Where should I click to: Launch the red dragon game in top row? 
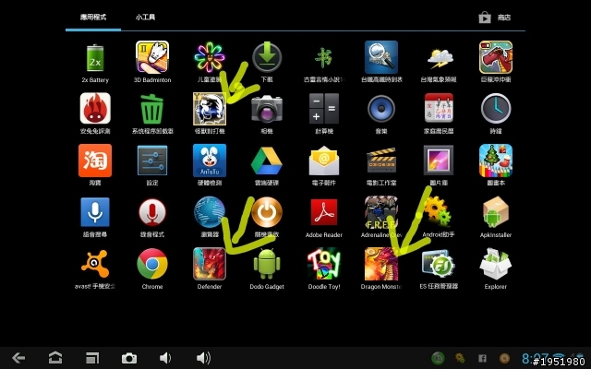(x=496, y=57)
